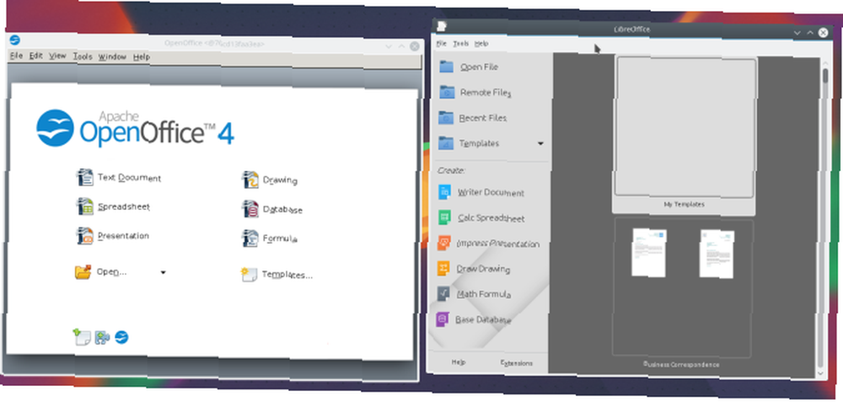Click the Remote Files folder icon

pos(447,92)
